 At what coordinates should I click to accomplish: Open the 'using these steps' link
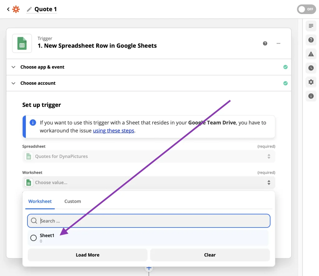(113, 131)
